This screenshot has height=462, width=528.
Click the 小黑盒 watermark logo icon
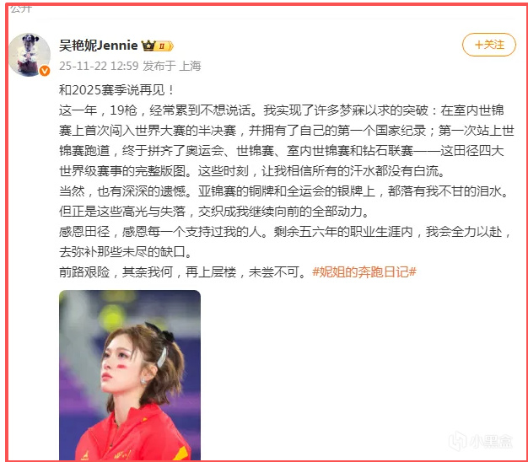pyautogui.click(x=458, y=440)
